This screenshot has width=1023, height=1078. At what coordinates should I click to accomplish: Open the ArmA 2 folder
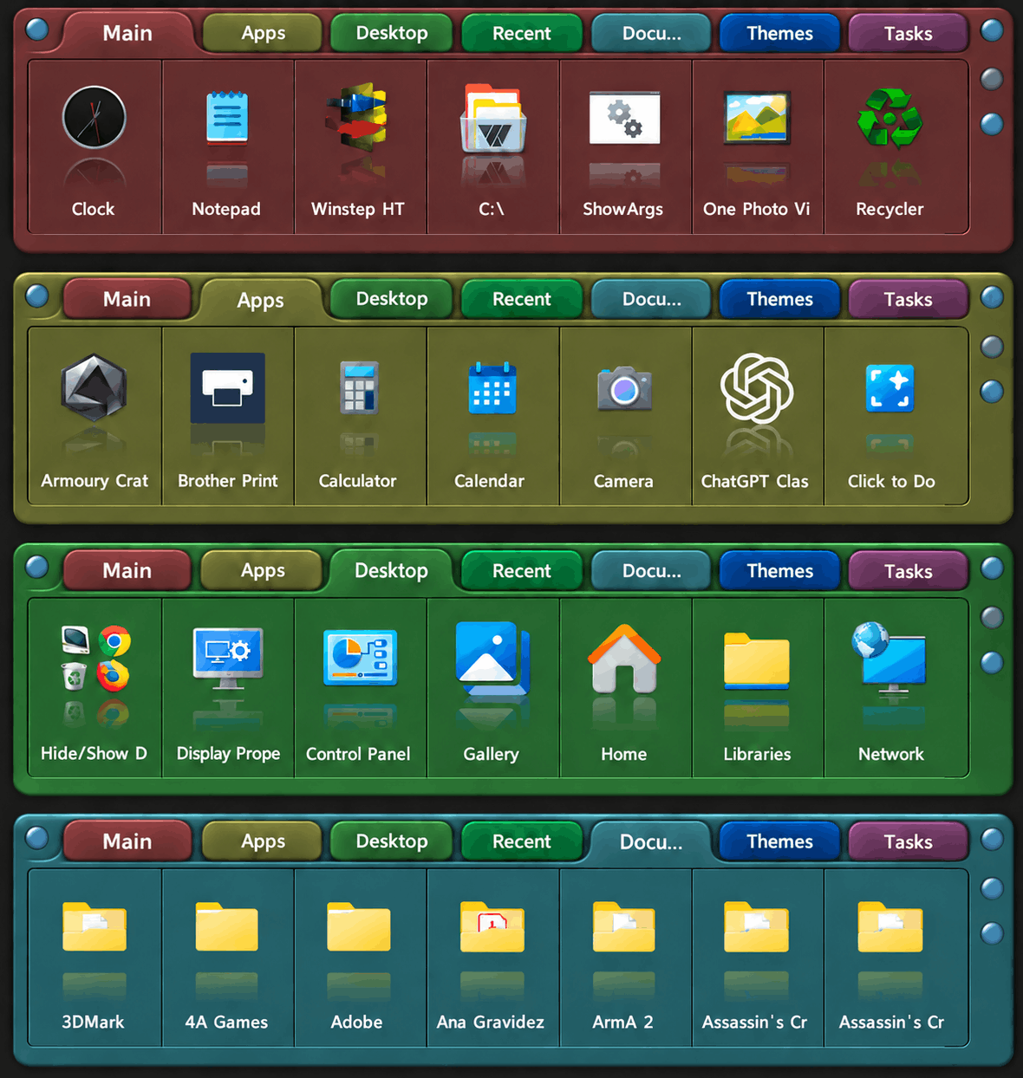[x=624, y=927]
